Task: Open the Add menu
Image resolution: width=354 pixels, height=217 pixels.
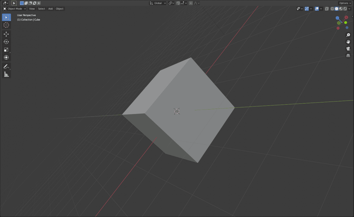Action: click(50, 9)
